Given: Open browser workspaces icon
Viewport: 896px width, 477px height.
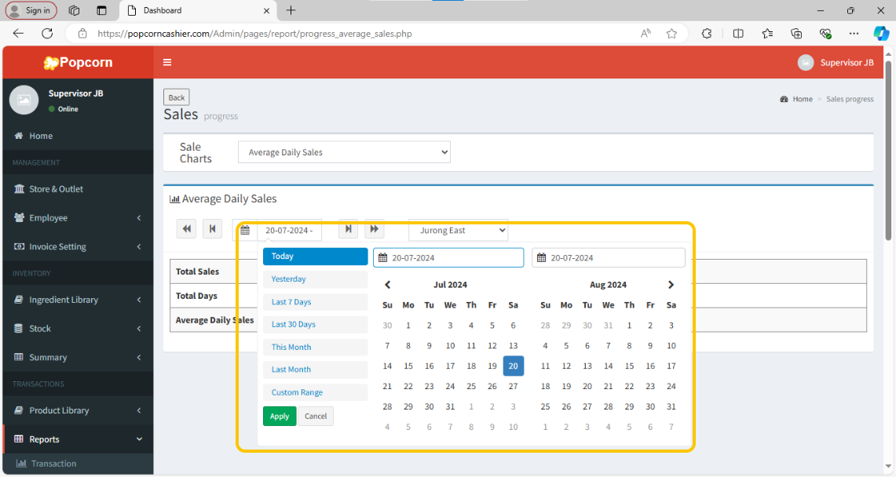Looking at the screenshot, I should (74, 10).
